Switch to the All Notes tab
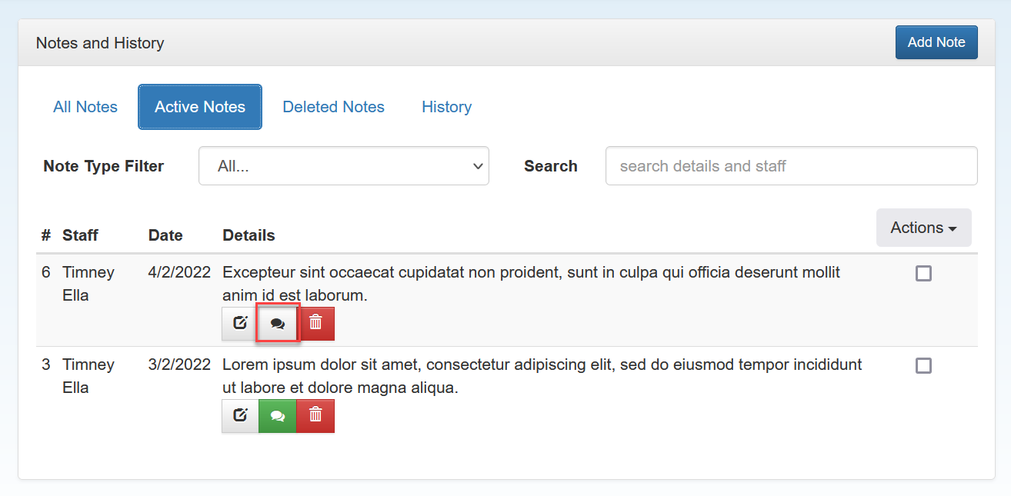This screenshot has height=496, width=1011. pyautogui.click(x=85, y=106)
